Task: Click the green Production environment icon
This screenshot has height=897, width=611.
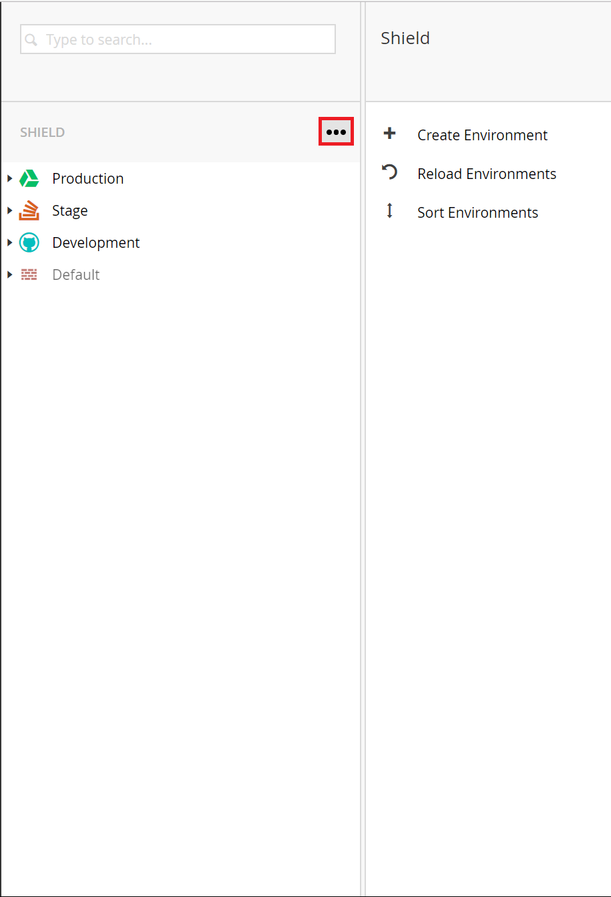Action: click(x=29, y=178)
